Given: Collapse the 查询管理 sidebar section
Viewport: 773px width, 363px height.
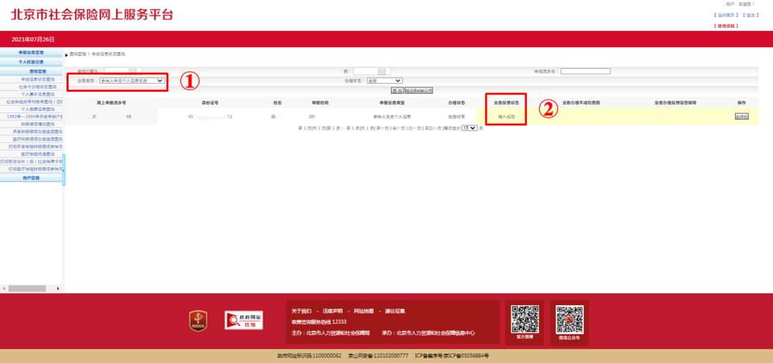Looking at the screenshot, I should click(31, 72).
